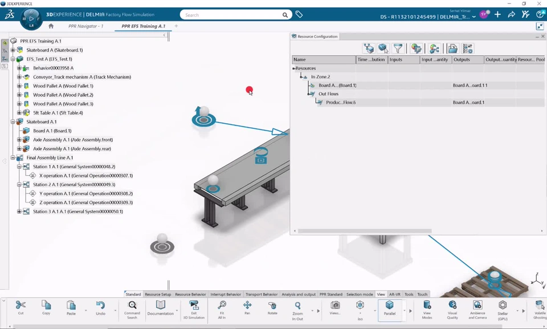547x329 pixels.
Task: Click the Undo icon
Action: [100, 305]
